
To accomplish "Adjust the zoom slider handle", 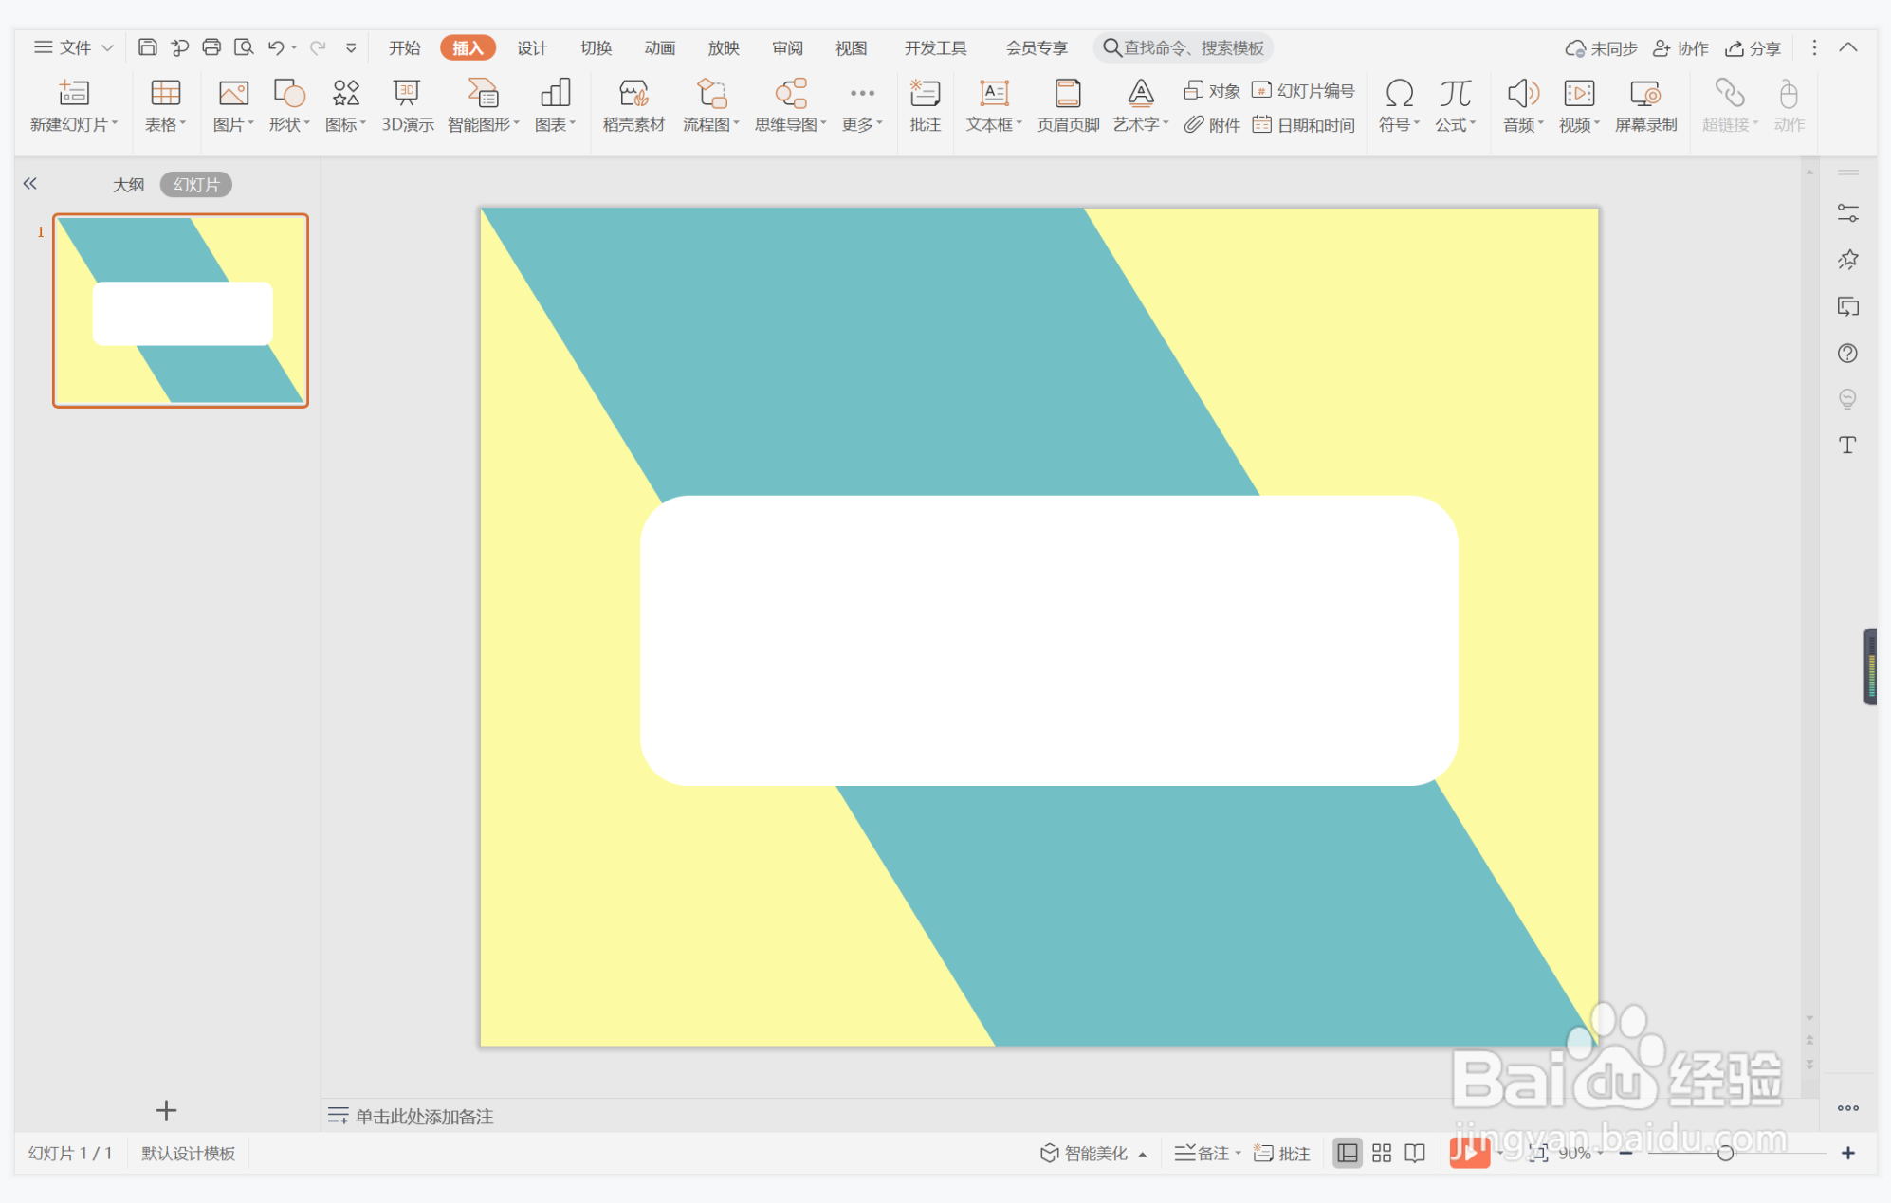I will point(1725,1153).
